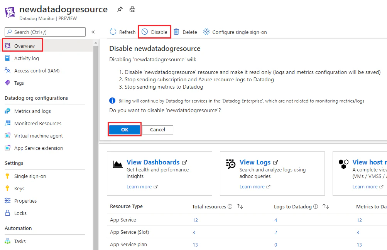This screenshot has height=250, width=387.
Task: Open the View host link
Action: [370, 162]
